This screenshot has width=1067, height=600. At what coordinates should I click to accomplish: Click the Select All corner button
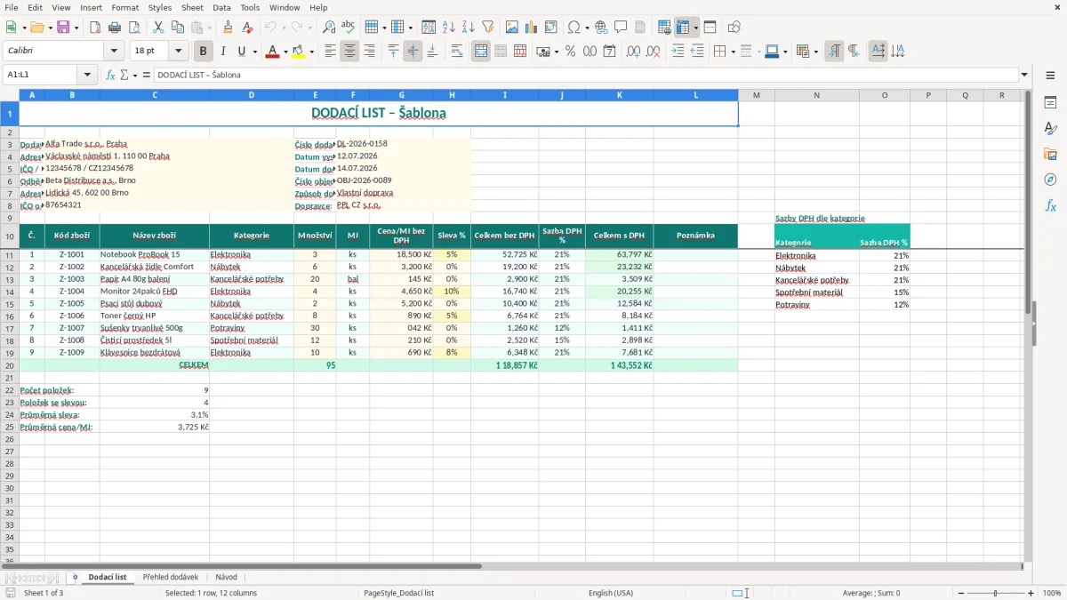pos(10,95)
